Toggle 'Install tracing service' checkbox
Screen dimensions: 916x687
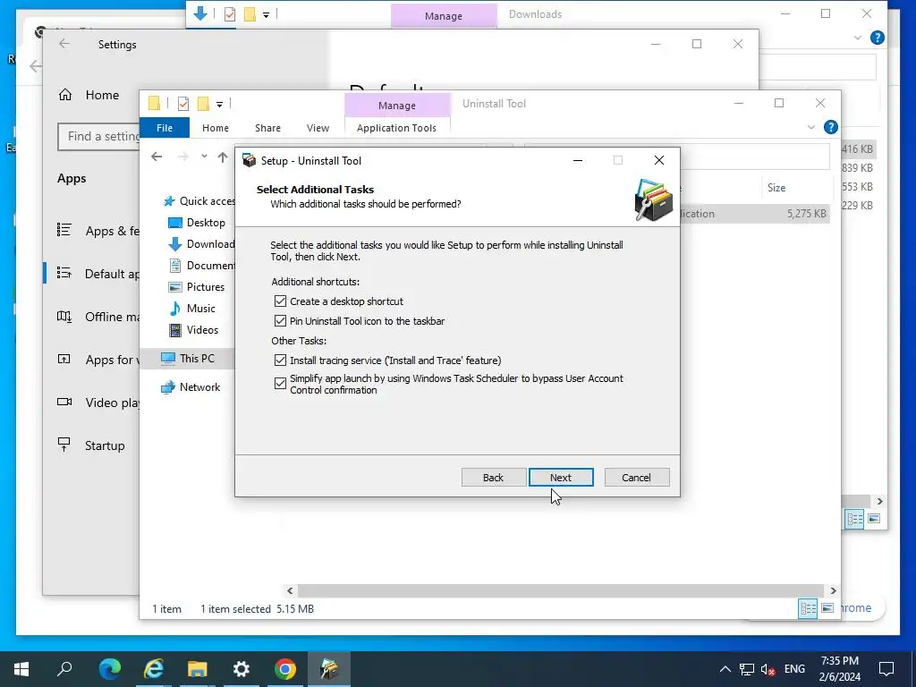tap(280, 360)
